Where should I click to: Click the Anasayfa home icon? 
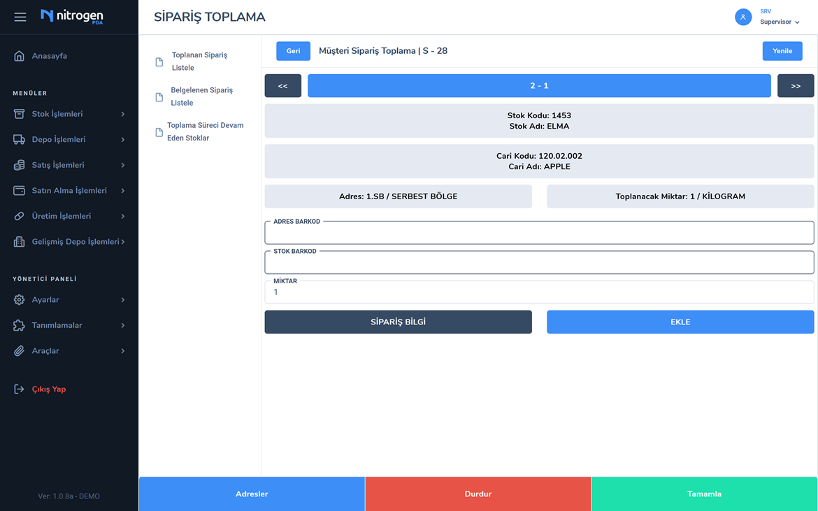click(20, 56)
